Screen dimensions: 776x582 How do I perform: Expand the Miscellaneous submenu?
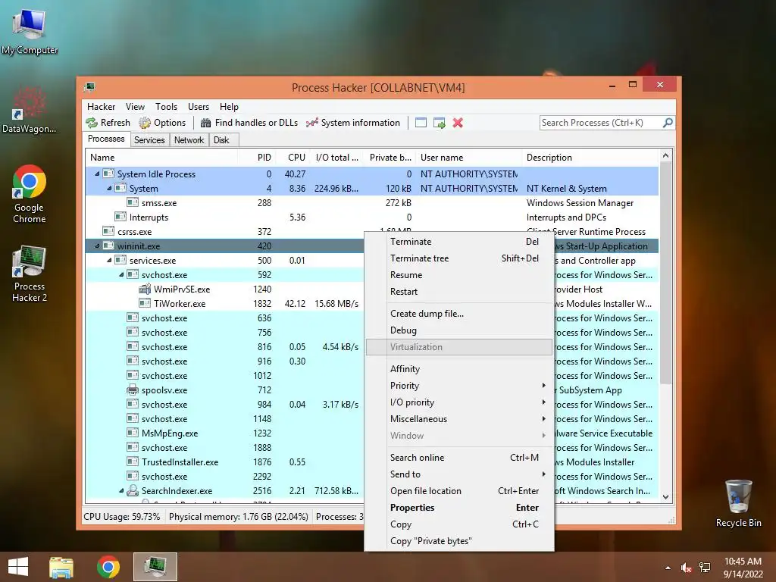tap(458, 418)
